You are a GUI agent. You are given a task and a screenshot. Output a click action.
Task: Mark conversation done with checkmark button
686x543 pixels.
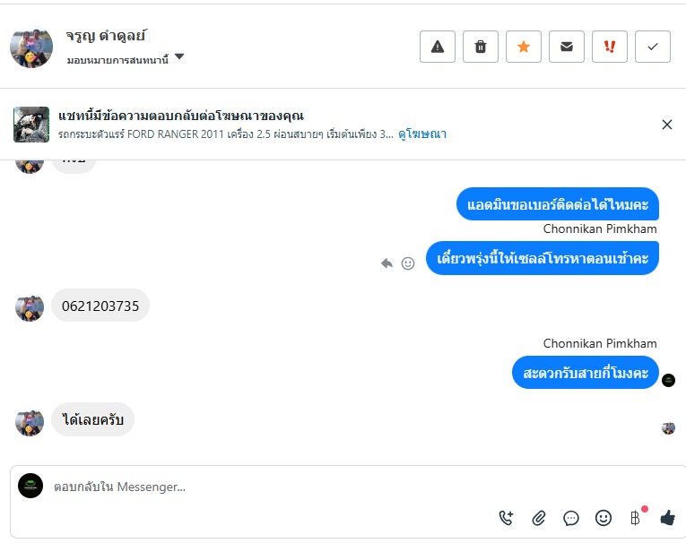tap(653, 47)
